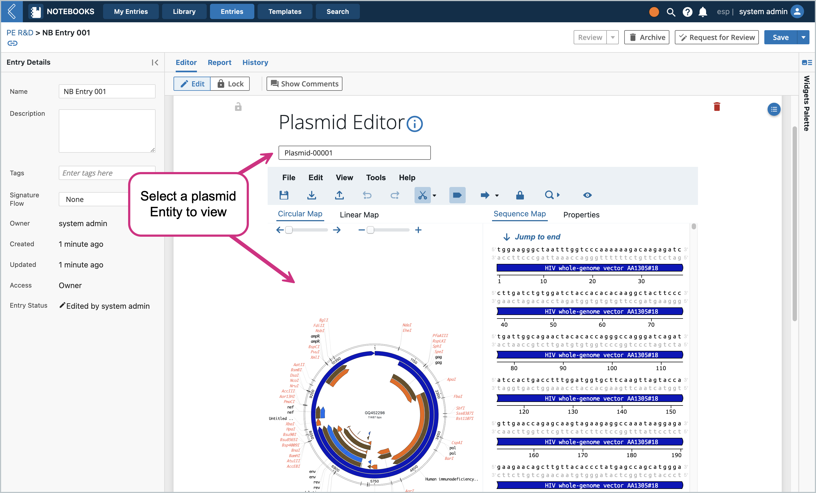Click the undo arrow icon in toolbar
Screen dimensions: 816x493
tap(367, 194)
